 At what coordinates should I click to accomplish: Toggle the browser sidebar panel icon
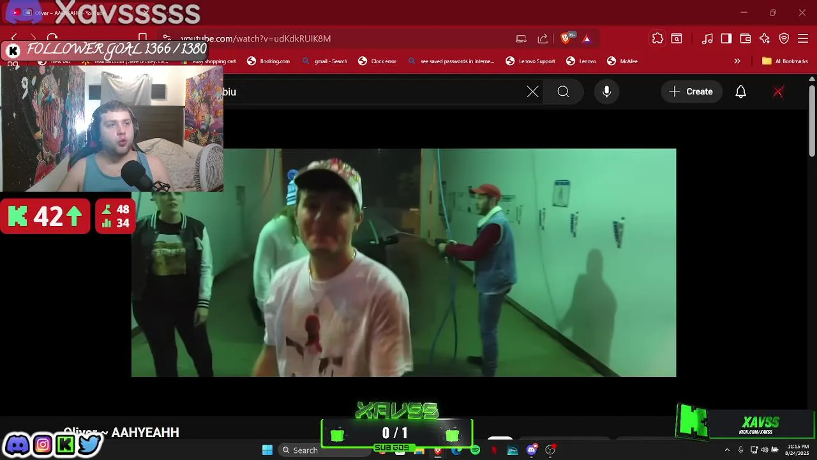click(726, 38)
